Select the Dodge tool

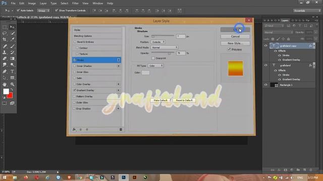[x=12, y=65]
